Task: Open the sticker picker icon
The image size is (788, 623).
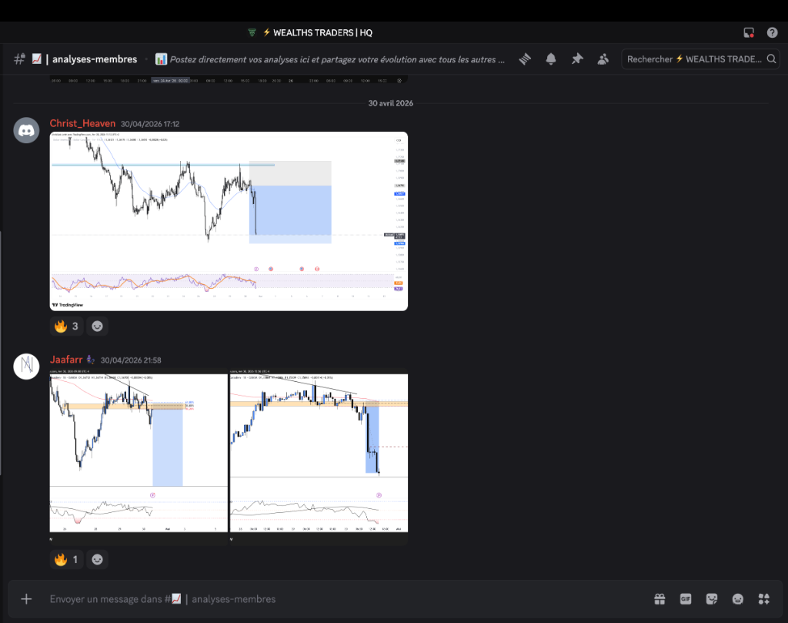Action: click(712, 599)
